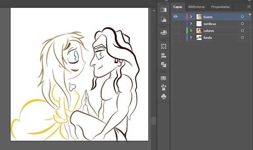Switch to the Propiedades tab
The image size is (253, 150).
point(220,7)
